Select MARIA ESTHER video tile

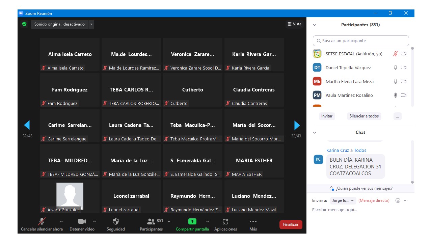click(x=254, y=161)
